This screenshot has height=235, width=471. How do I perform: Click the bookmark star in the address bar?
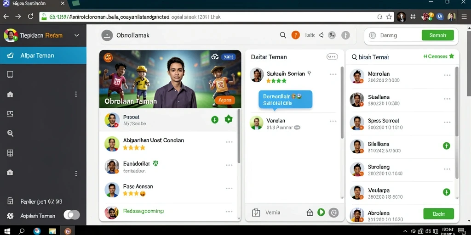click(389, 17)
